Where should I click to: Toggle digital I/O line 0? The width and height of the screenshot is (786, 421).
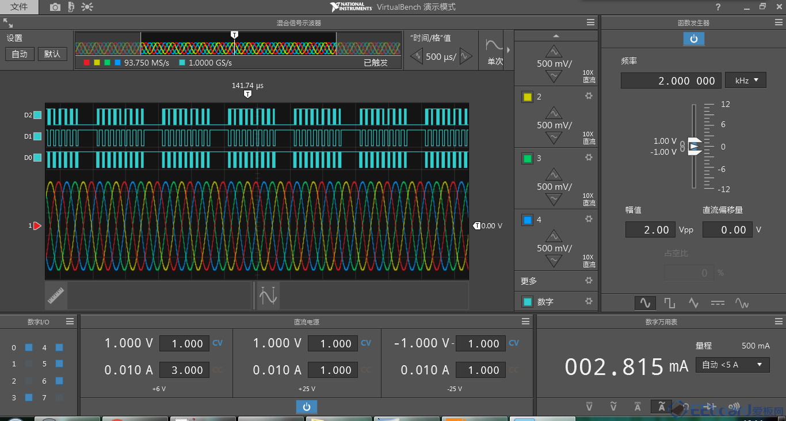click(29, 347)
